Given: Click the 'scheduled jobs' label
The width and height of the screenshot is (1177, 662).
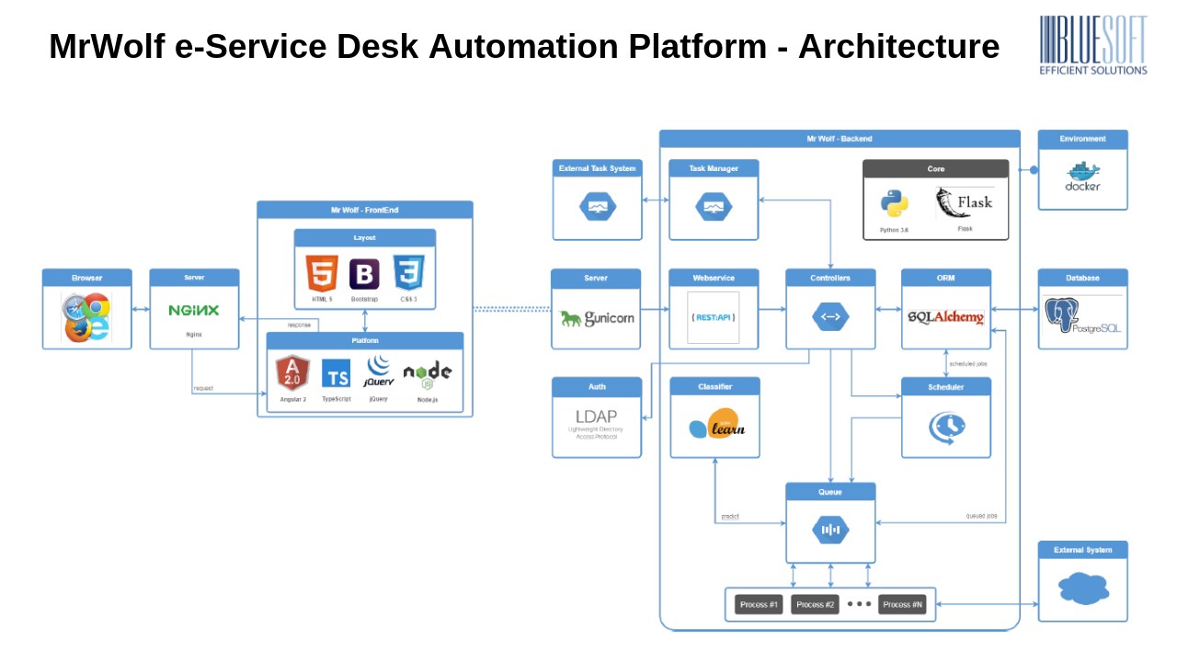Looking at the screenshot, I should click(969, 363).
